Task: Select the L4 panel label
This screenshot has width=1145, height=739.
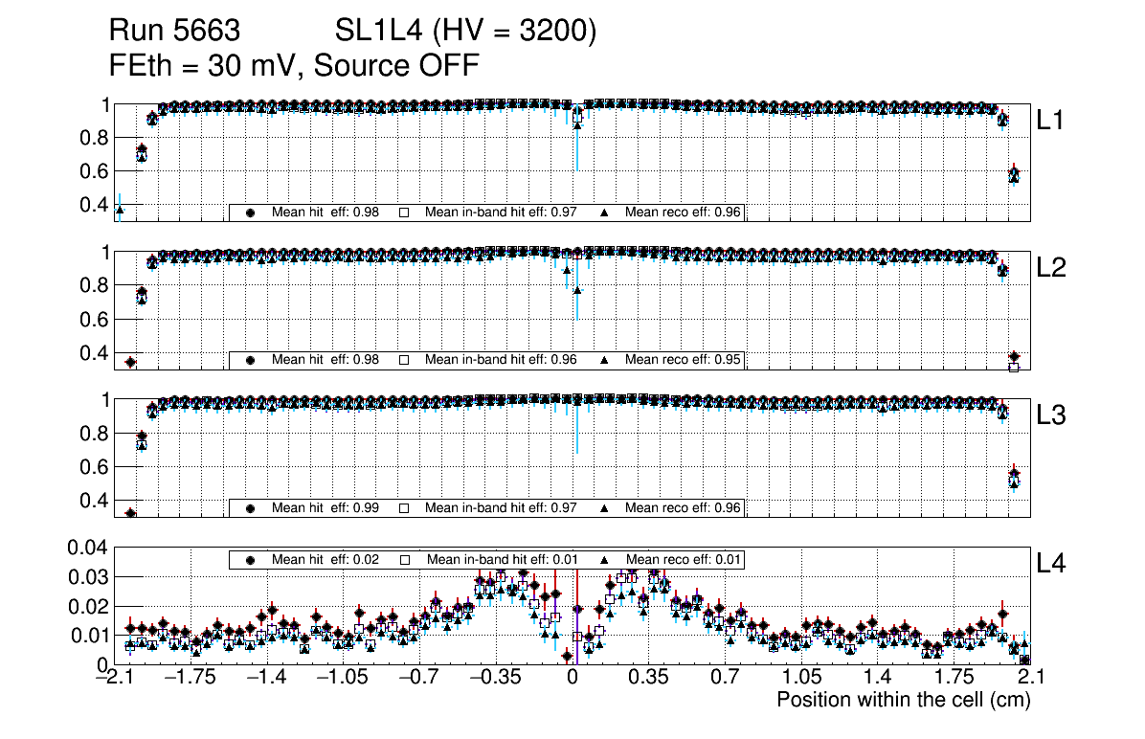Action: click(1051, 565)
